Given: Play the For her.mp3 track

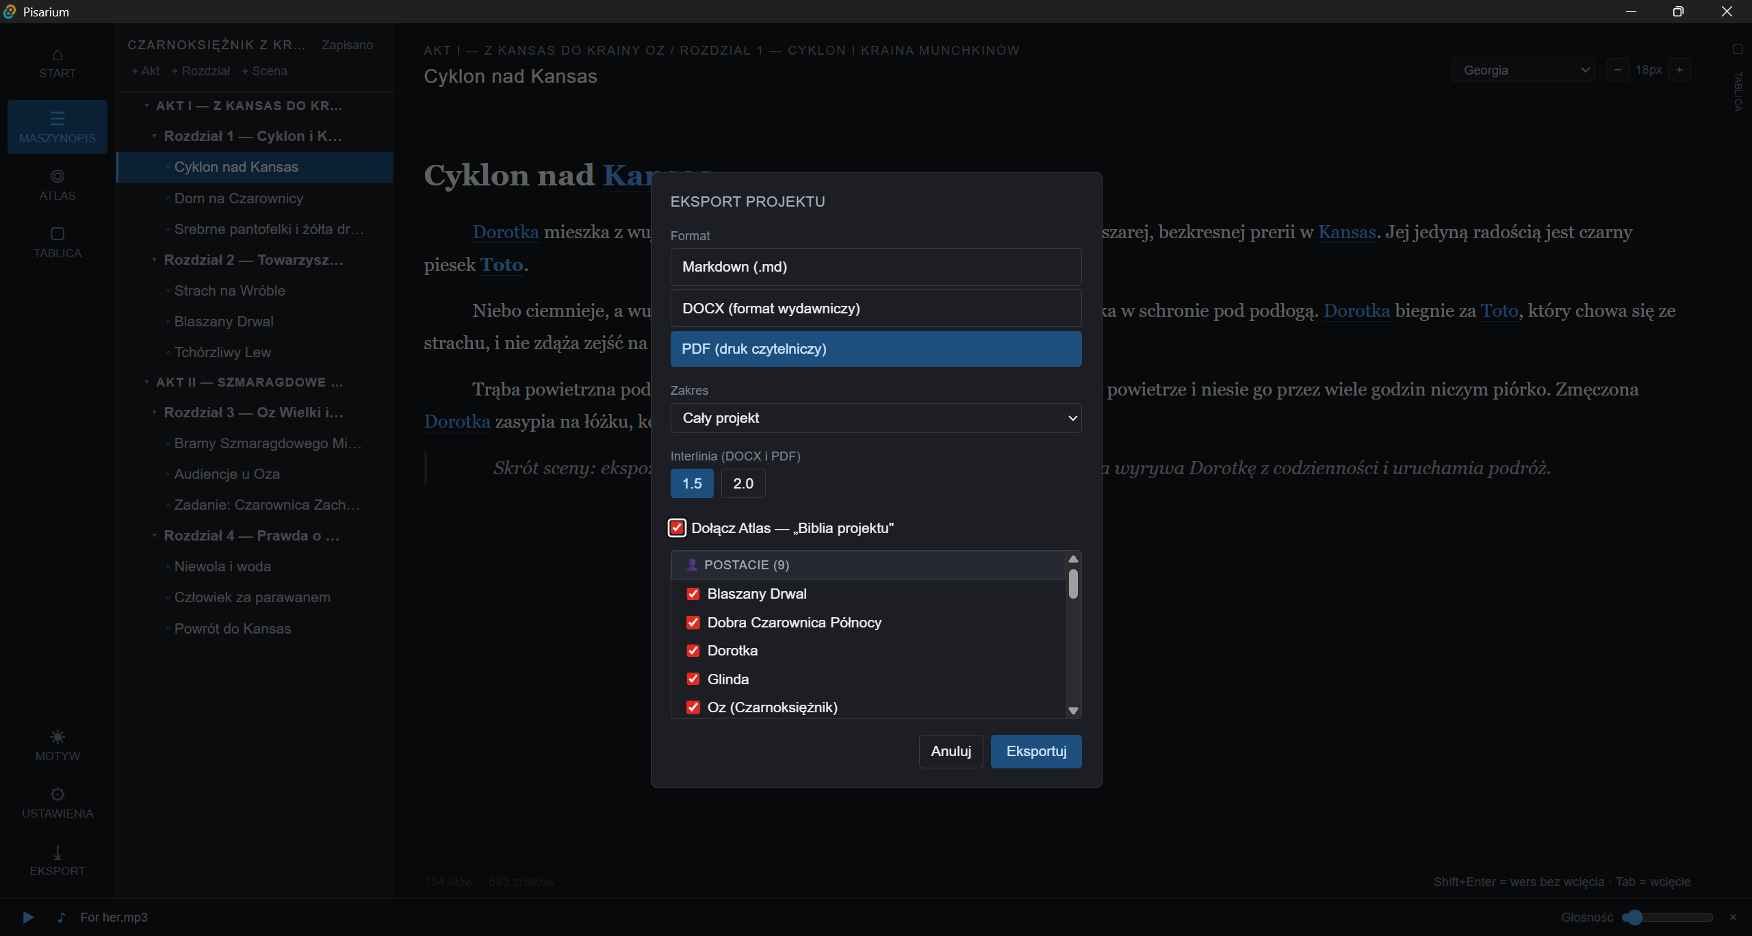Looking at the screenshot, I should 28,918.
